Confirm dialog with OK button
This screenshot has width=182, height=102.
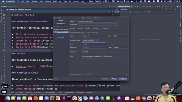[x=123, y=79]
